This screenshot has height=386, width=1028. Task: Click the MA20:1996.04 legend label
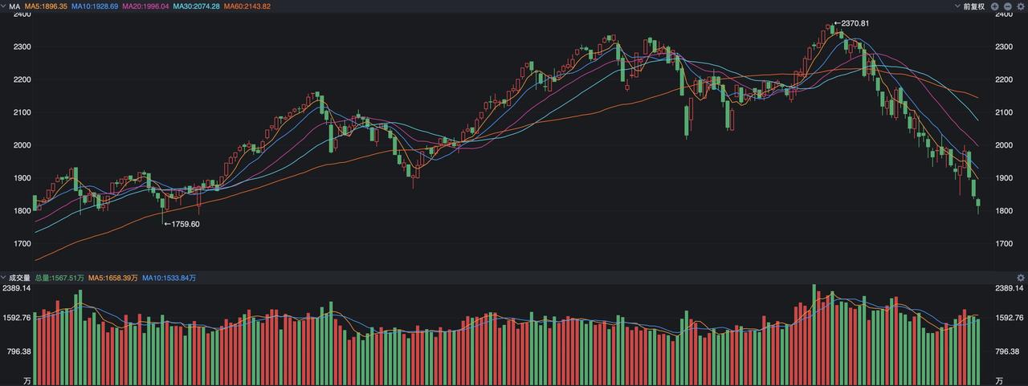point(145,6)
